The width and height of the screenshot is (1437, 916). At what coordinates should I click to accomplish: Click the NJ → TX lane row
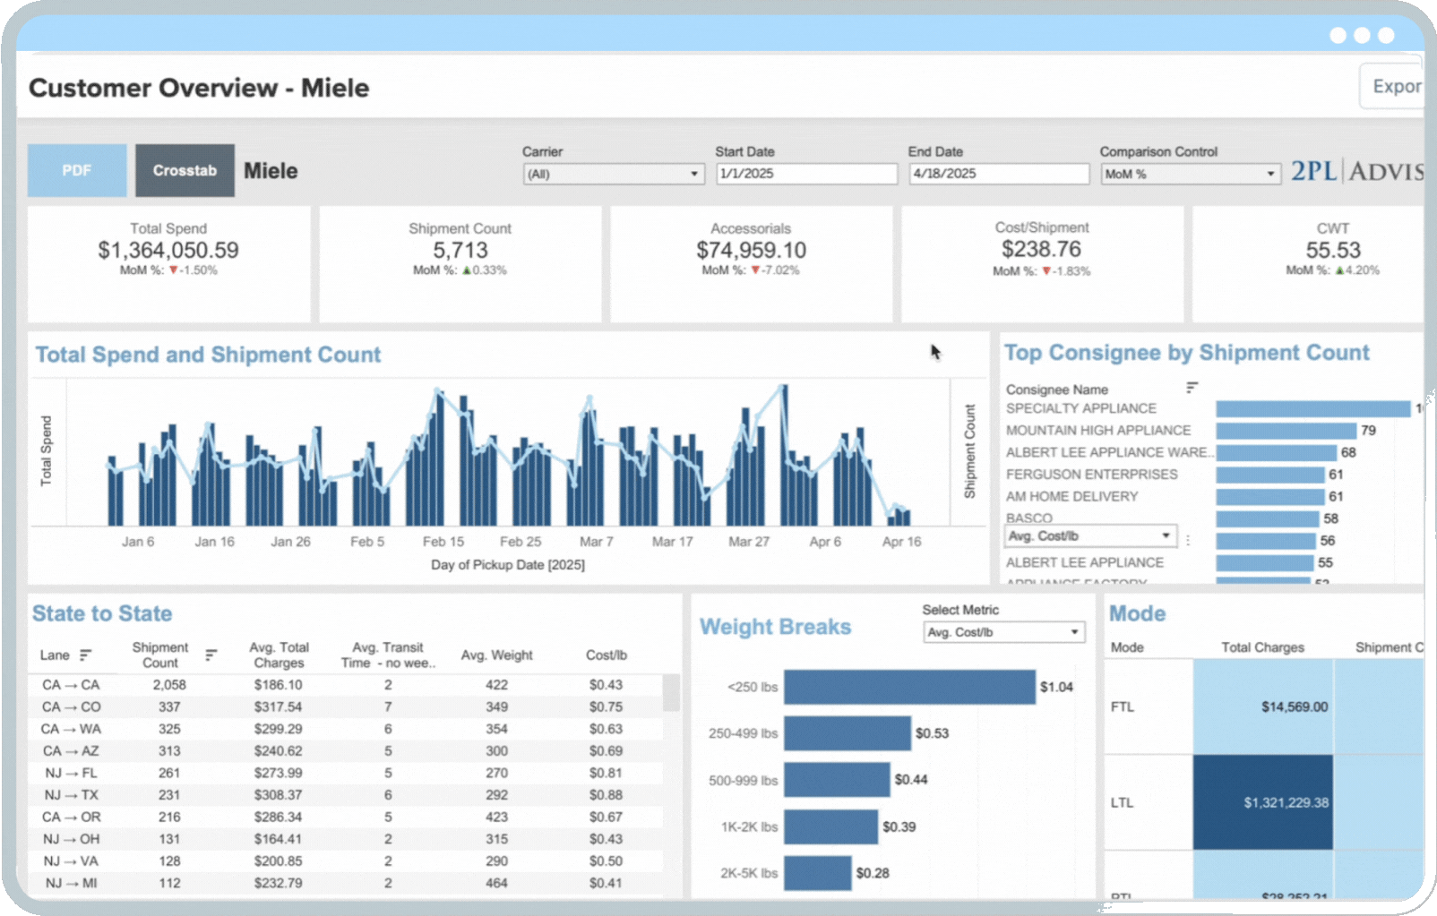(x=348, y=795)
